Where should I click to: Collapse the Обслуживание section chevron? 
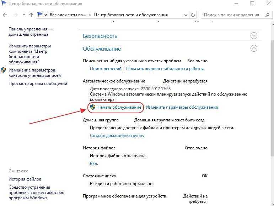254,48
